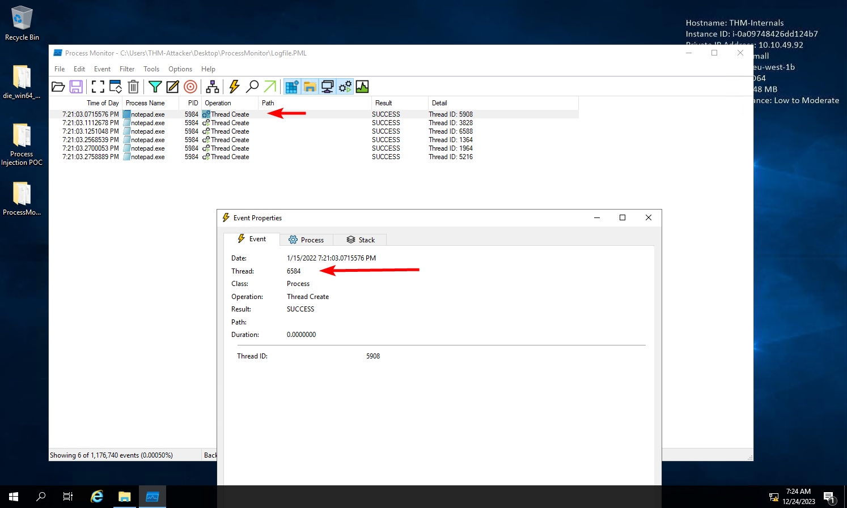Screen dimensions: 847x508
Task: Click the Jump To green arrow icon
Action: click(270, 87)
